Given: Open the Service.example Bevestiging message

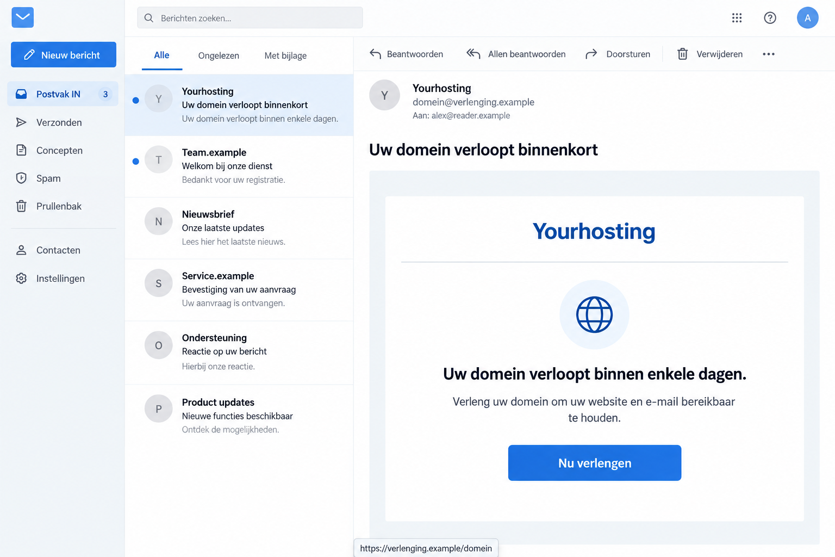Looking at the screenshot, I should point(239,290).
